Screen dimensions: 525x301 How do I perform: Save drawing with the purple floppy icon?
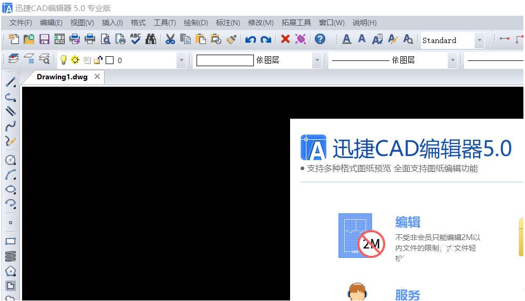pos(44,39)
